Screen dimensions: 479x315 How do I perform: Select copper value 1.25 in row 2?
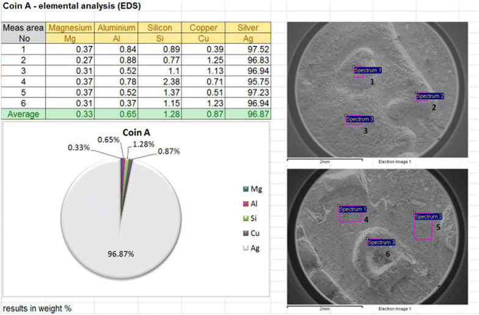(x=203, y=60)
